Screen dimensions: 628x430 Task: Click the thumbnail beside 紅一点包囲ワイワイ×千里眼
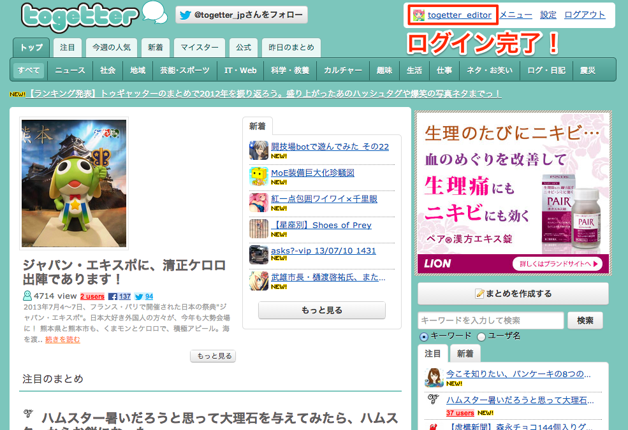pos(258,203)
